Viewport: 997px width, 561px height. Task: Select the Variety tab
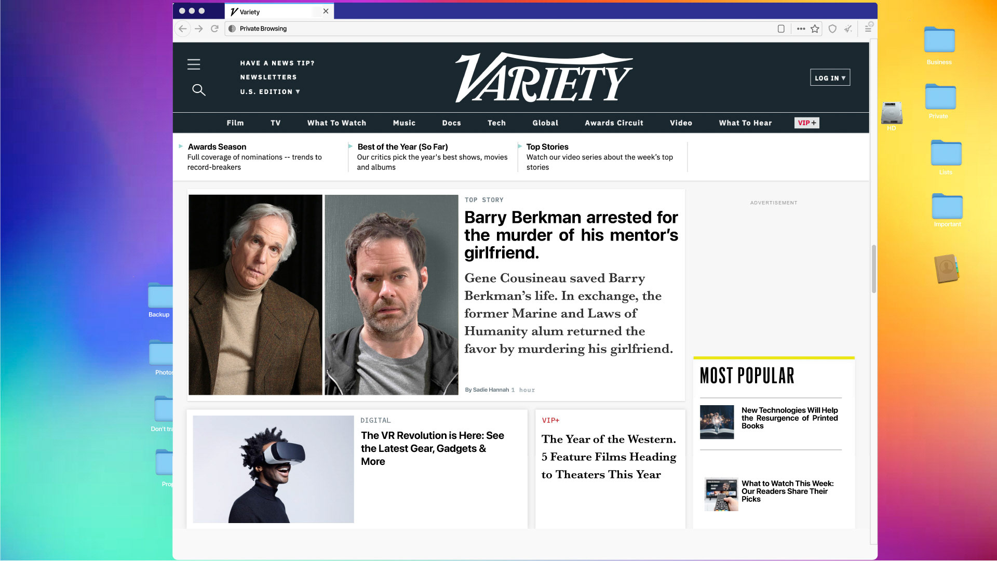279,11
